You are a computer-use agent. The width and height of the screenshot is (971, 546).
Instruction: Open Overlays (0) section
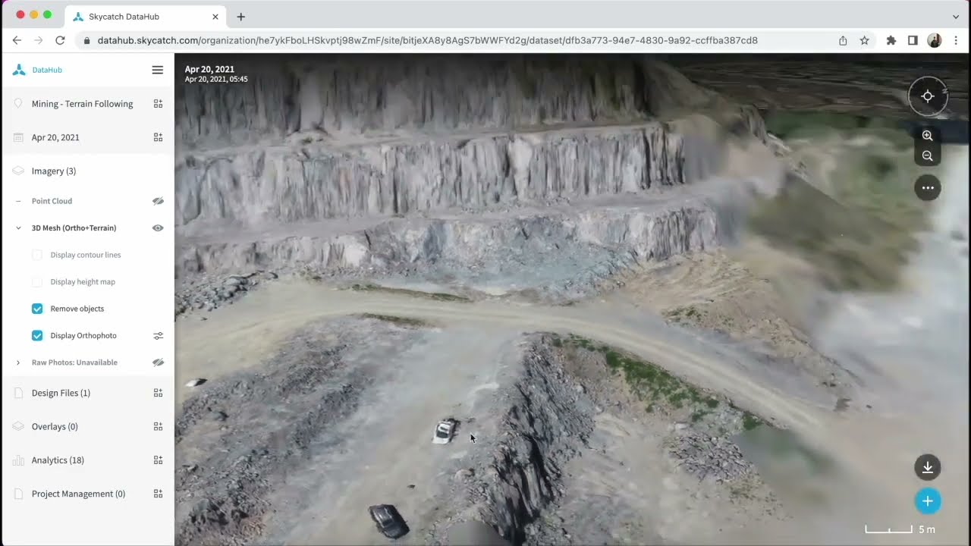point(55,426)
